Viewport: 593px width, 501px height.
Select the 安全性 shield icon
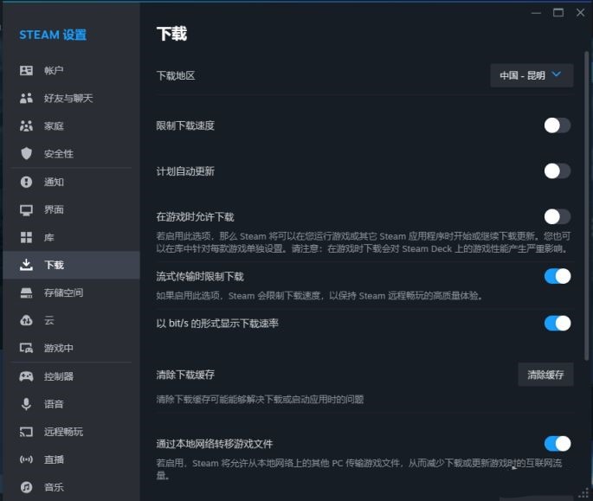(26, 154)
